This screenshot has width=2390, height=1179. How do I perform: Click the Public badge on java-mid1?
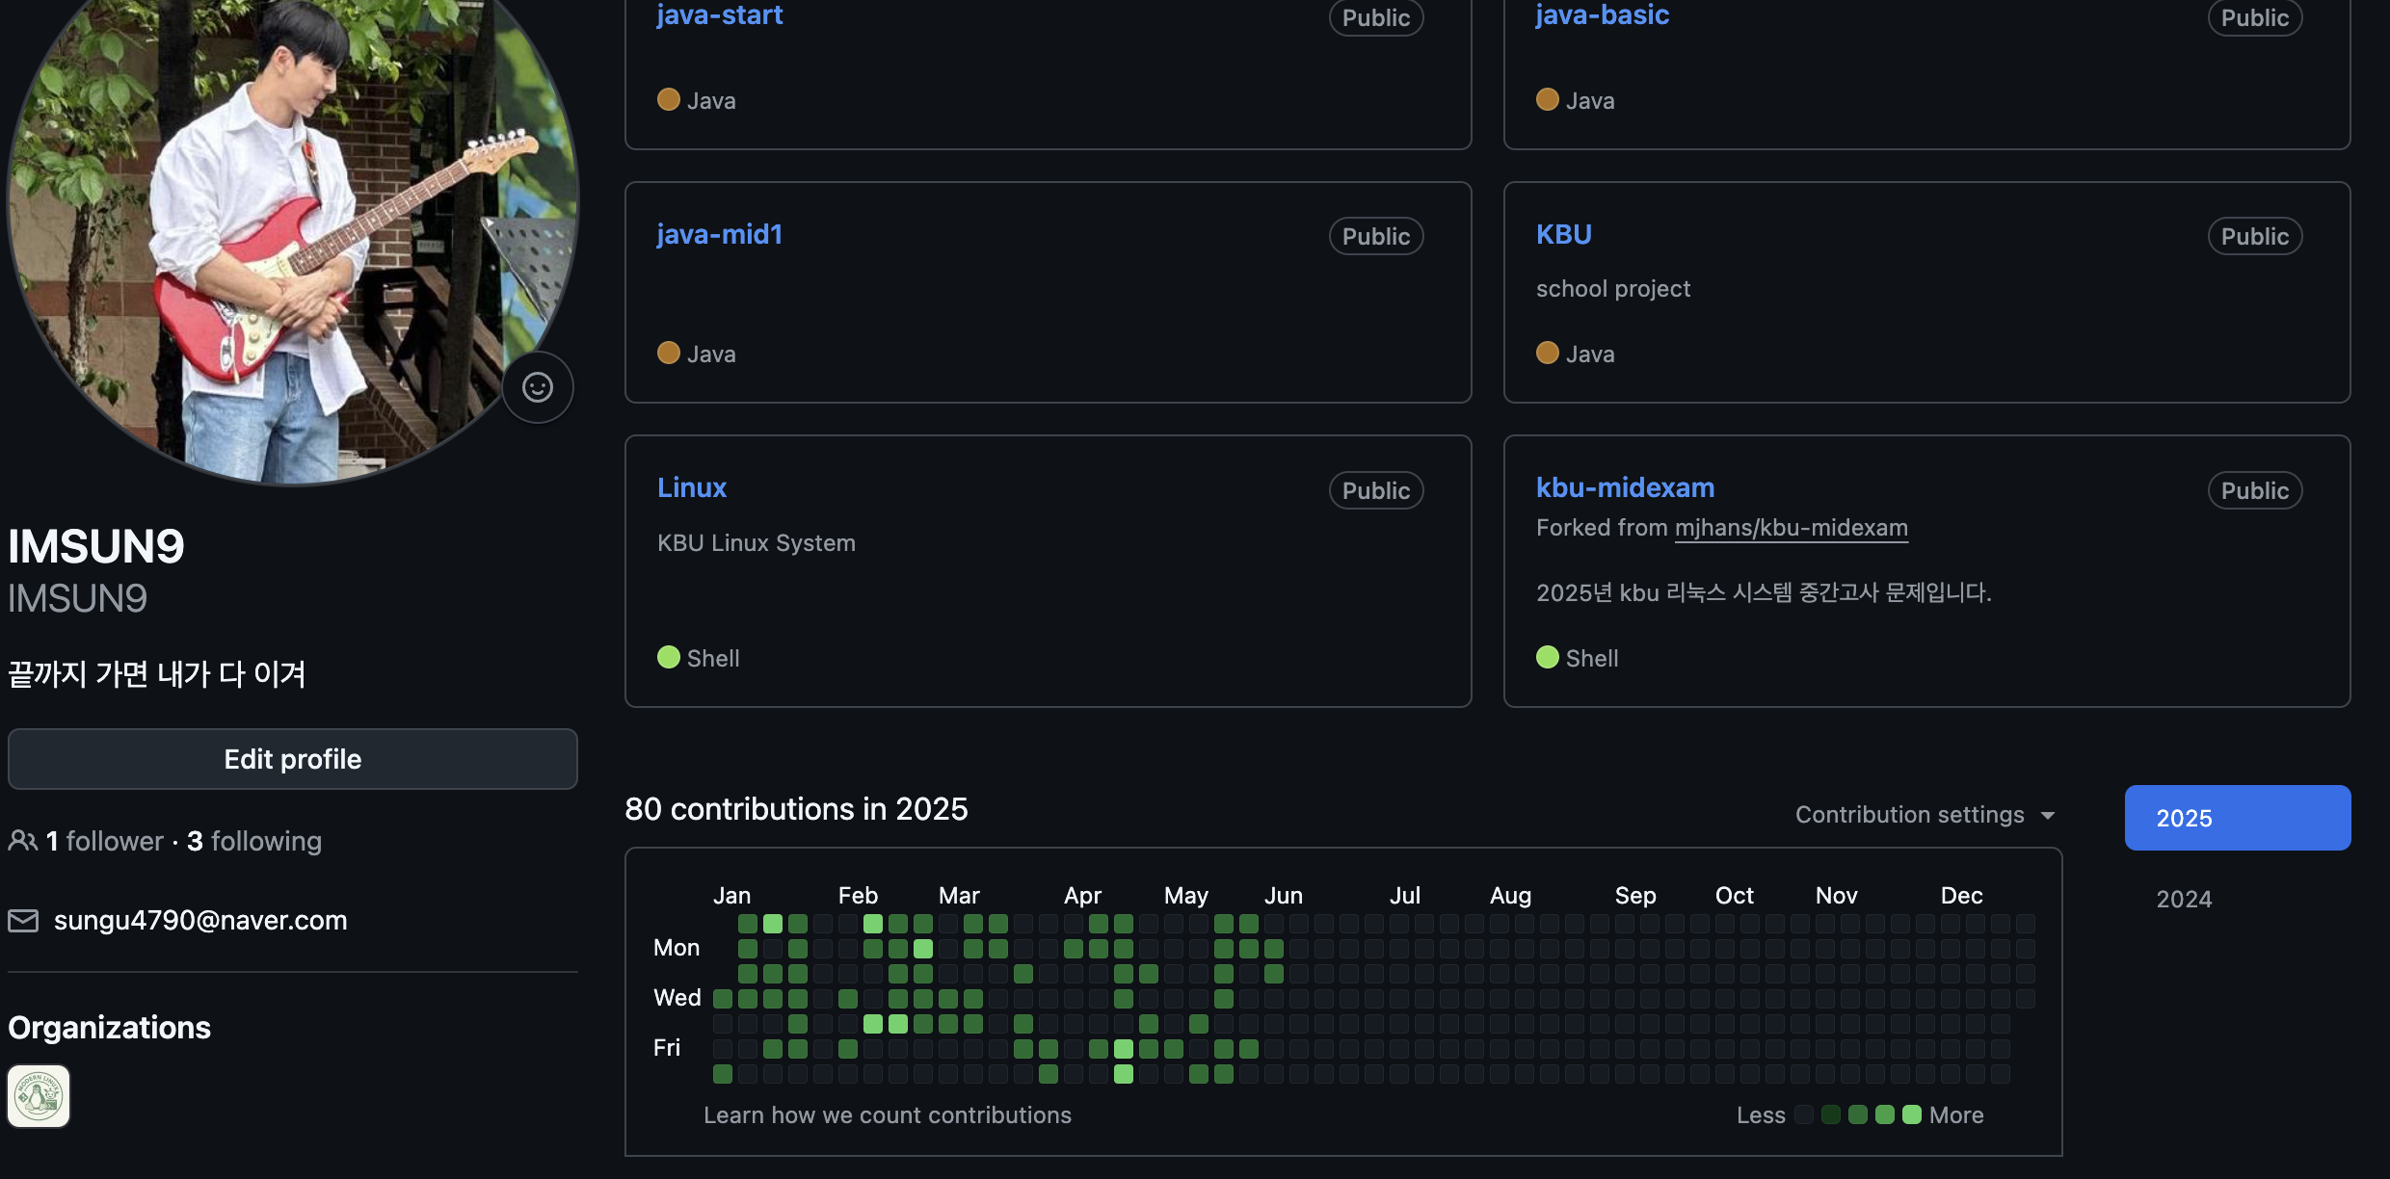[1375, 236]
